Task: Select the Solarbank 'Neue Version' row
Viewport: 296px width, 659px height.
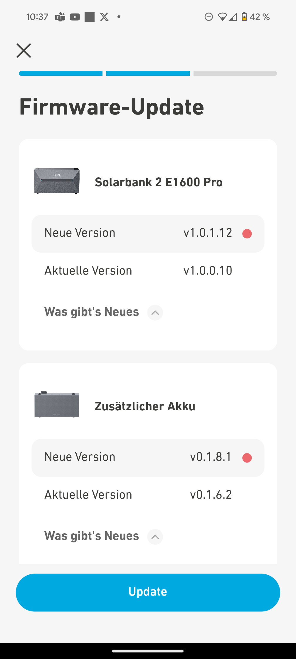Action: point(148,234)
